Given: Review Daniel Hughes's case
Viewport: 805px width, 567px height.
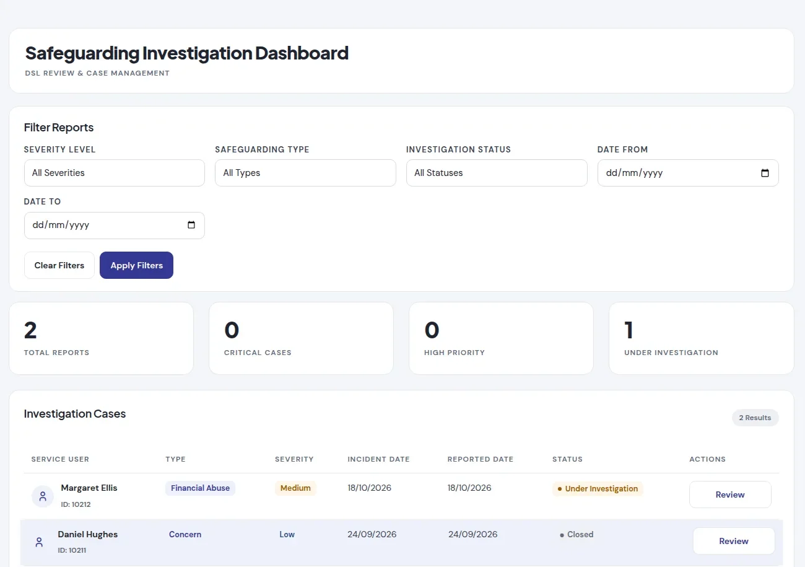Looking at the screenshot, I should coord(734,541).
